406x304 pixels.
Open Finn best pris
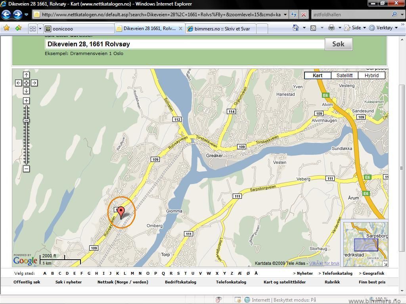(x=372, y=282)
